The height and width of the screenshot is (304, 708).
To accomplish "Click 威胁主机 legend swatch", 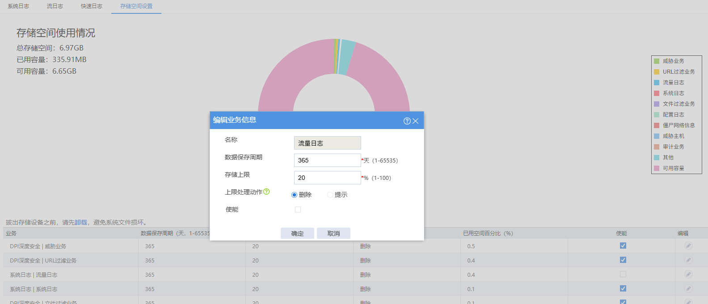I will (657, 136).
